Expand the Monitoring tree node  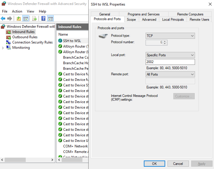coord(3,48)
